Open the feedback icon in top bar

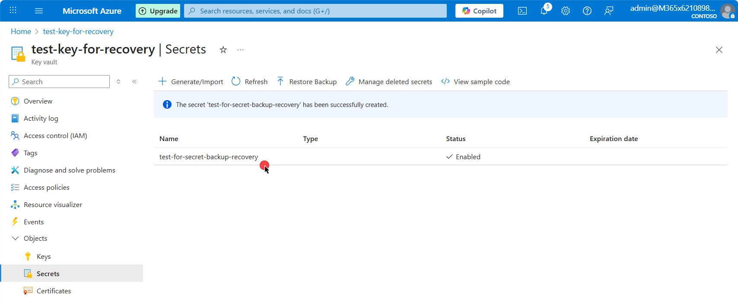(609, 11)
